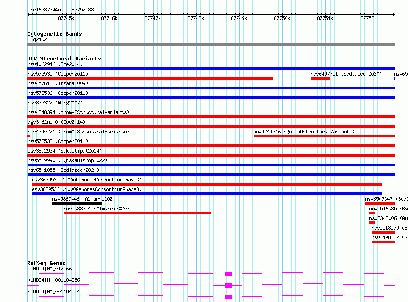This screenshot has height=302, width=408.
Task: Click the 87747k ruler position
Action: [153, 18]
